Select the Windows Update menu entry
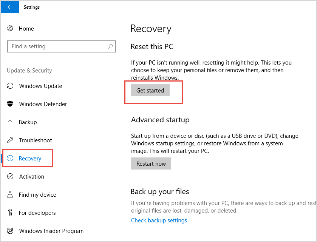Screen dimensions: 317x242 click(40, 86)
